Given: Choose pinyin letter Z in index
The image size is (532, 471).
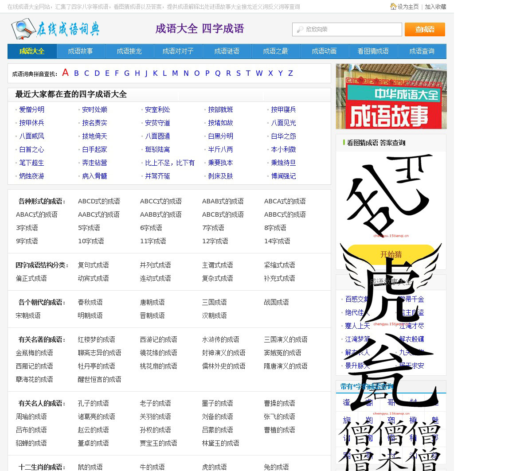Looking at the screenshot, I should (290, 74).
